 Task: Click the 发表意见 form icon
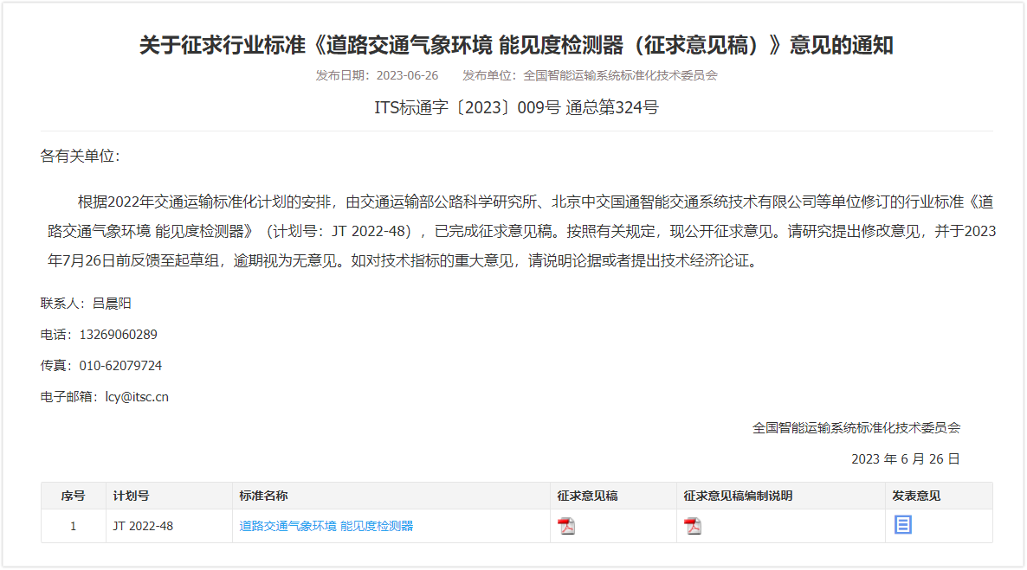902,525
